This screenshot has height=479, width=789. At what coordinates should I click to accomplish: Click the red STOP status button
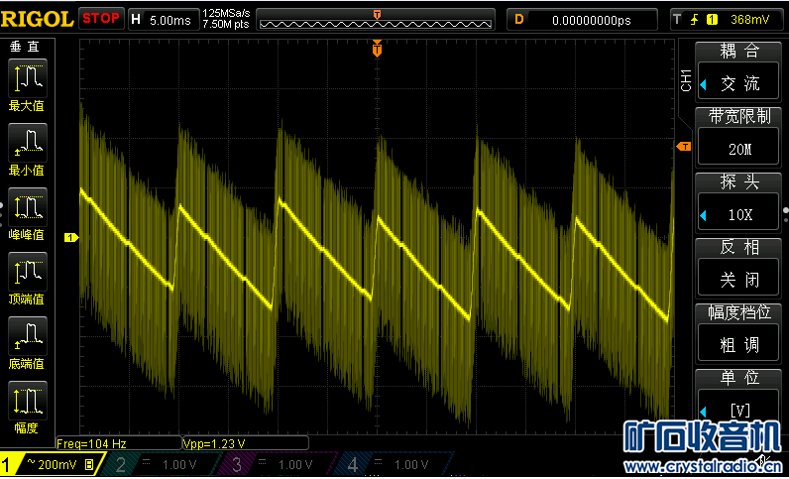tap(101, 19)
